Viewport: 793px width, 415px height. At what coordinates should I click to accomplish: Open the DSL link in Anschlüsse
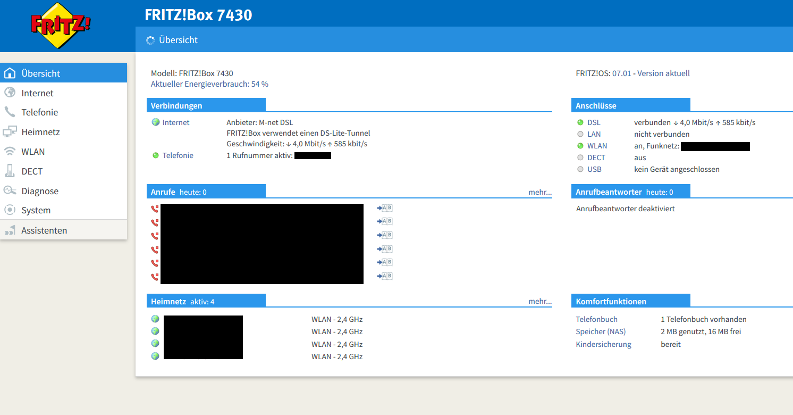tap(594, 122)
